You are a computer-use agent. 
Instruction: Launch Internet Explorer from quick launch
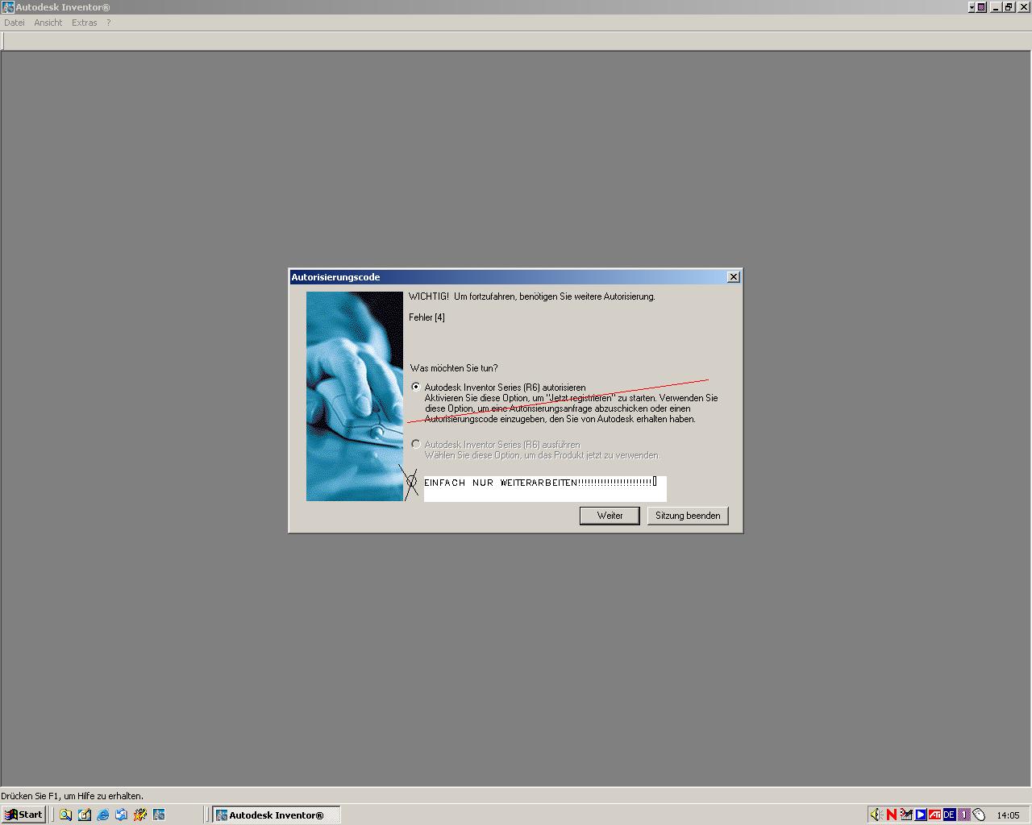tap(102, 815)
